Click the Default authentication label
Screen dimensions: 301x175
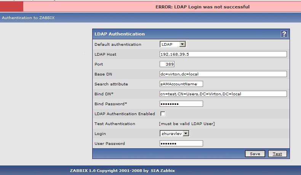(118, 44)
